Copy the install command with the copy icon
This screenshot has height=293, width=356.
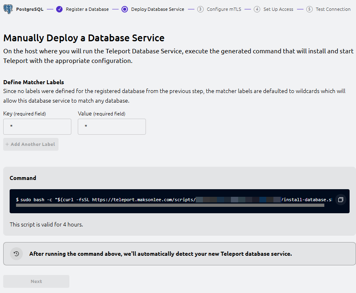pyautogui.click(x=340, y=200)
